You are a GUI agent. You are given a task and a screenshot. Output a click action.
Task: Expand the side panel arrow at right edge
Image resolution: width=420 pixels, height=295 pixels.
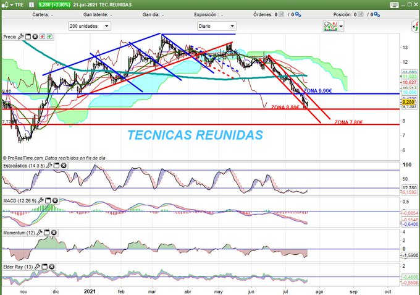(x=416, y=27)
